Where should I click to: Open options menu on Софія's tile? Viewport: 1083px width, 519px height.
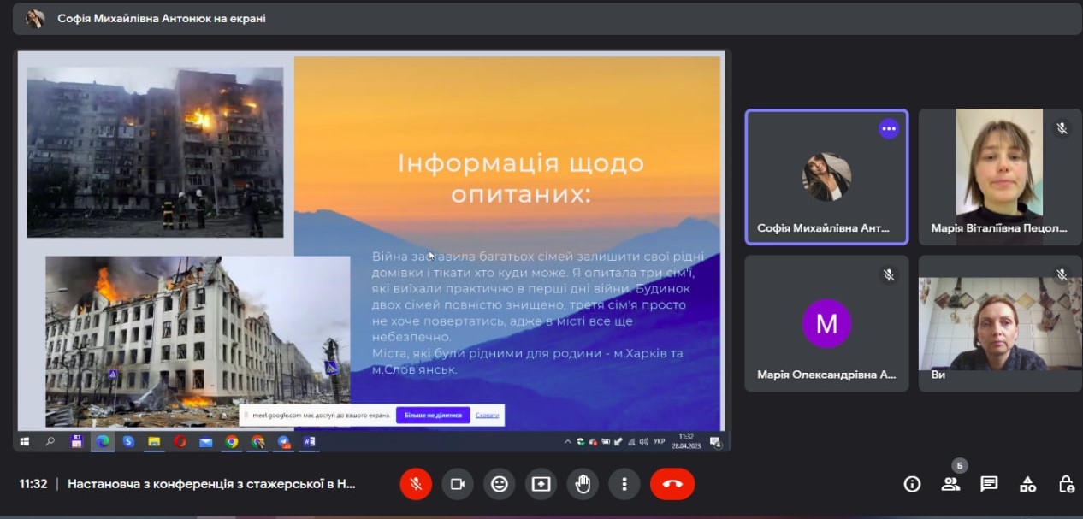tap(889, 128)
